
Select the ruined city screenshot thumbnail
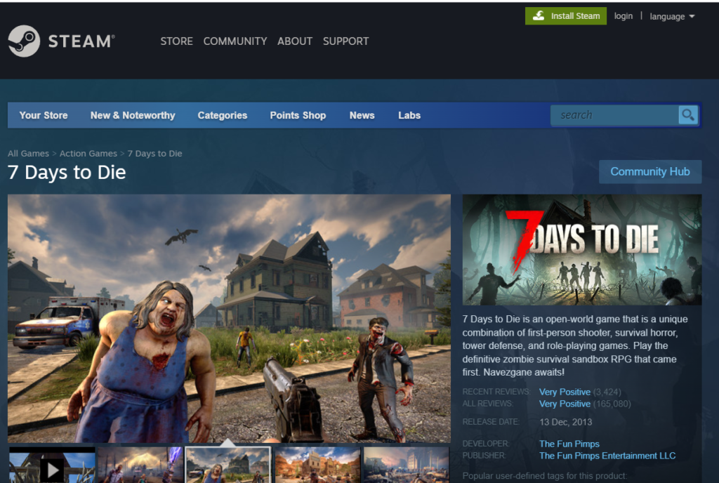(407, 465)
